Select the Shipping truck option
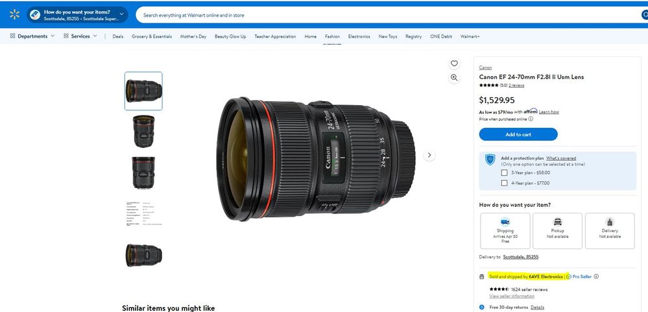This screenshot has height=312, width=648. (505, 230)
